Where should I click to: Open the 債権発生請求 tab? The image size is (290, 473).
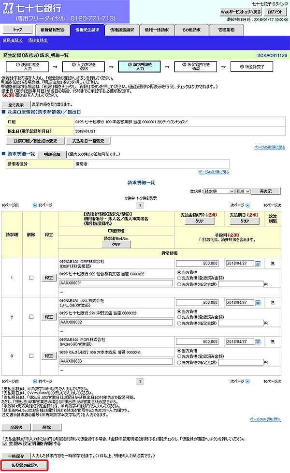87,30
